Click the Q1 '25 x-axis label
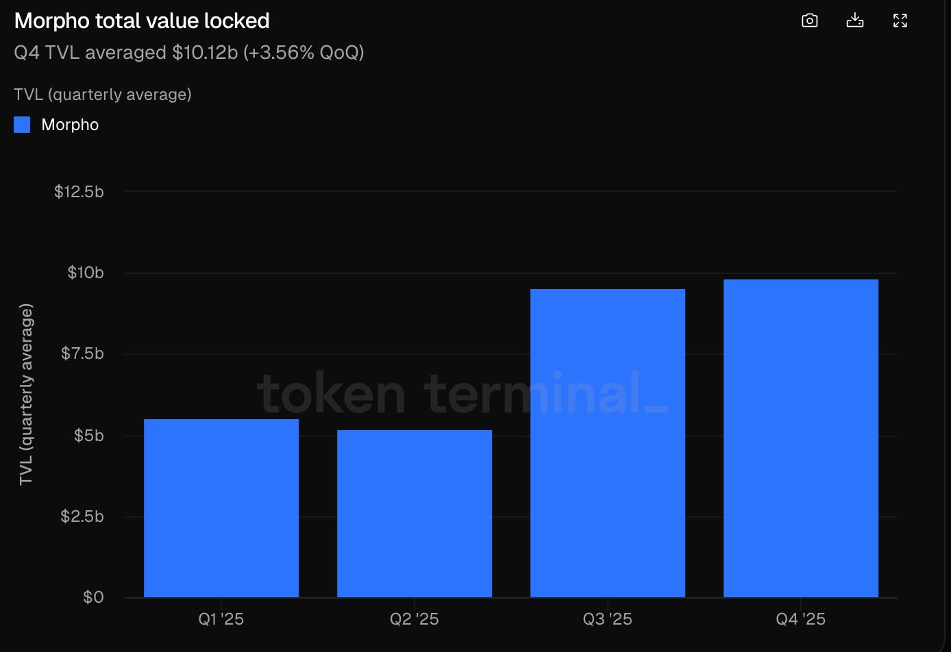This screenshot has width=951, height=652. pos(221,619)
